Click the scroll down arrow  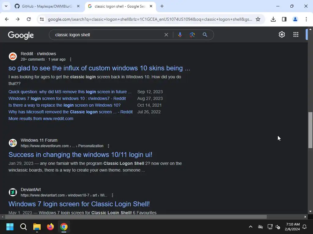[x=310, y=211]
